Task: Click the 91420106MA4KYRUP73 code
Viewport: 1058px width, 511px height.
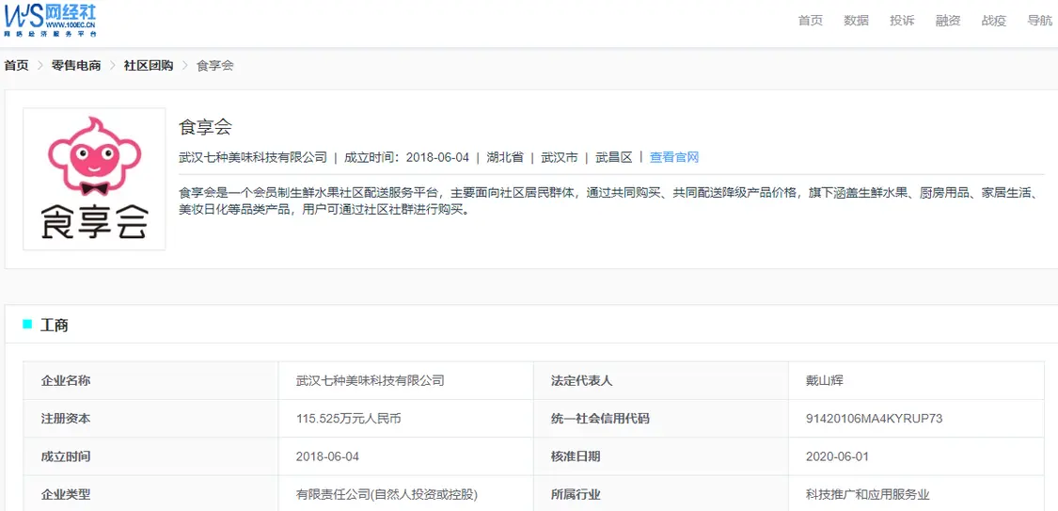Action: pos(874,419)
